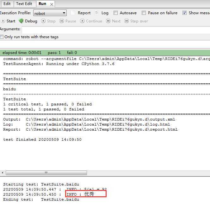The image size is (210, 219).
Task: Open the Log button
Action: click(x=105, y=13)
